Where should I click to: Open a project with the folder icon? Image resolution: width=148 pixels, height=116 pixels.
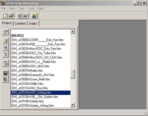tap(11, 16)
